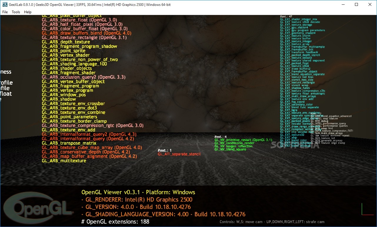Click GL_RENDERER Intel(R) HD Graphics 2500 line

tap(137, 200)
